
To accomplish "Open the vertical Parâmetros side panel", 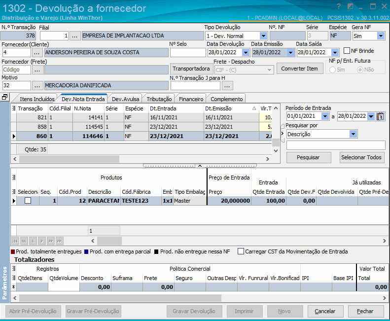I will 5,283.
